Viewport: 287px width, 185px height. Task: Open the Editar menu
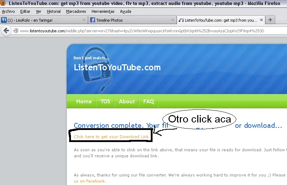tap(25, 11)
